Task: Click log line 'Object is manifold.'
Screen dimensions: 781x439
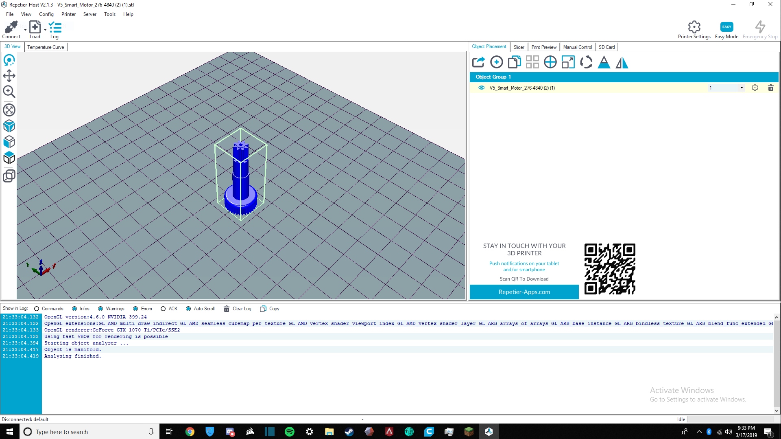Action: [73, 349]
